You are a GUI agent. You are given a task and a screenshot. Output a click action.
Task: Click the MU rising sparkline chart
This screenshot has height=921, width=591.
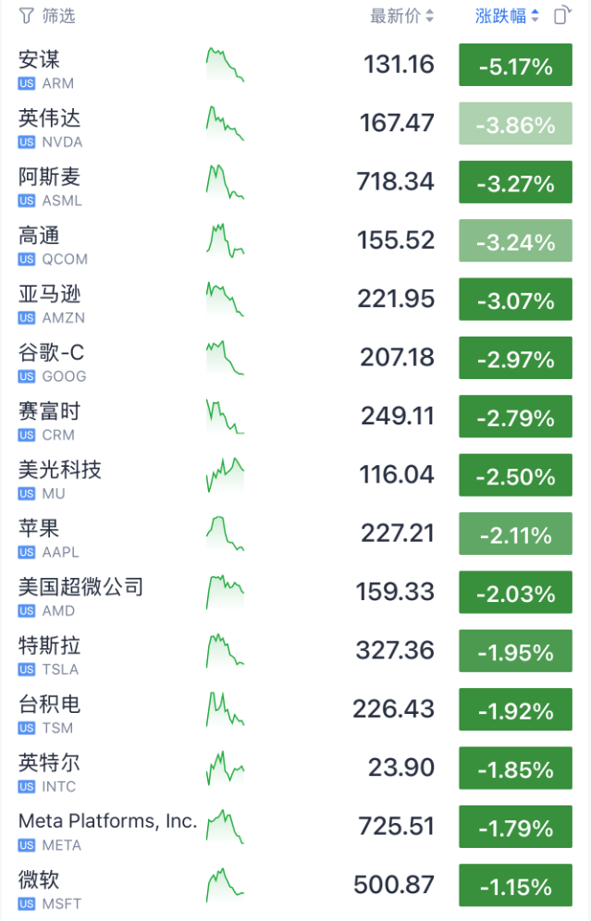coord(225,475)
